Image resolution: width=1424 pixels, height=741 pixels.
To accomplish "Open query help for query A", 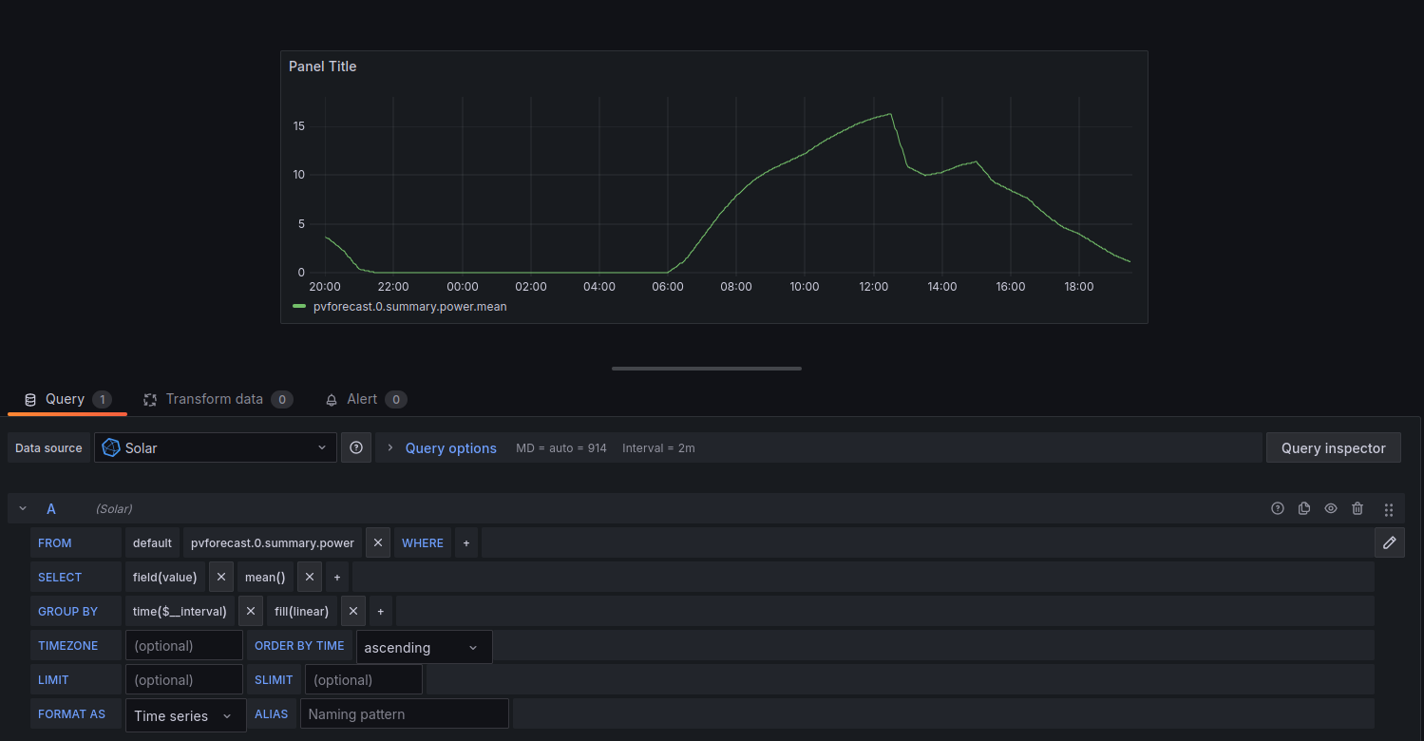I will click(1278, 508).
